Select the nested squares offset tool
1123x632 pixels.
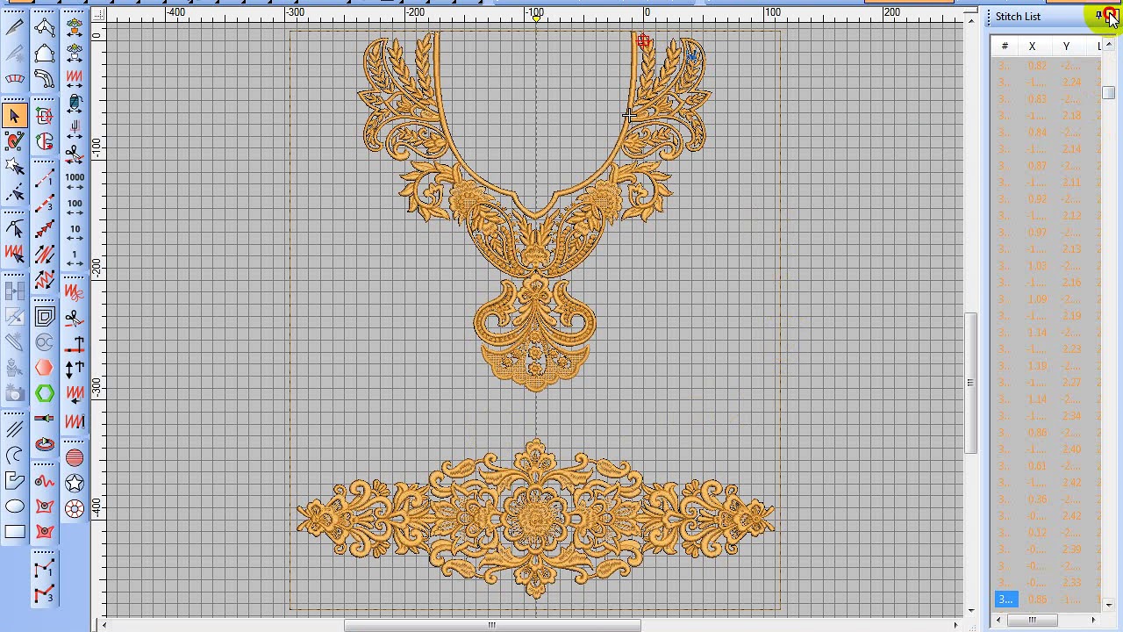click(45, 317)
